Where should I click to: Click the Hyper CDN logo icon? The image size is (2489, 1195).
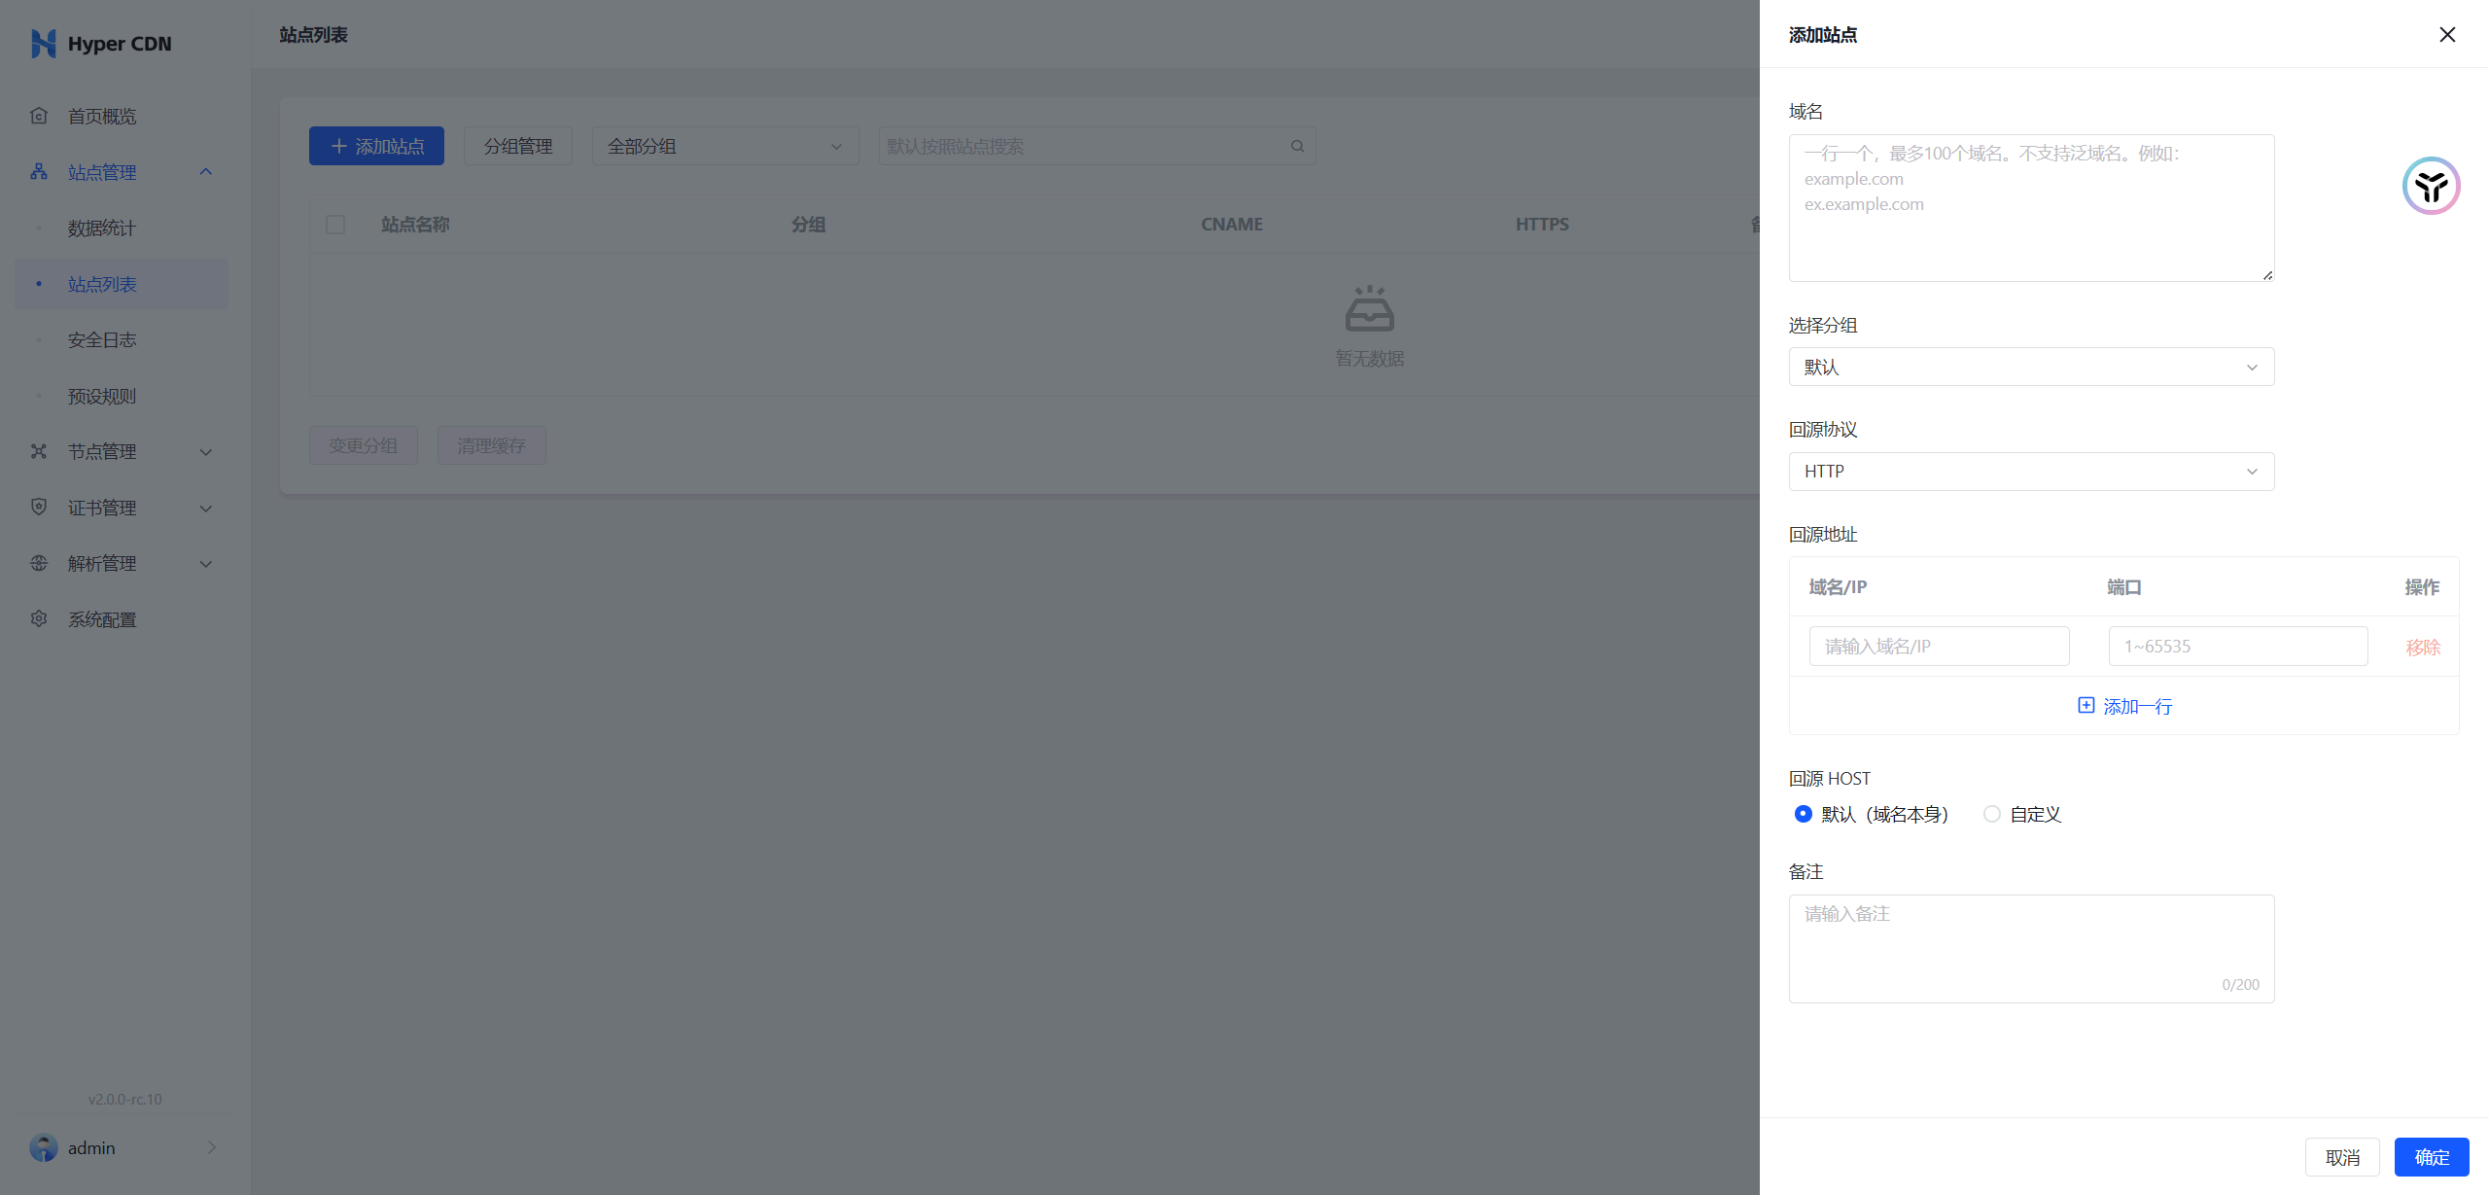click(x=43, y=44)
